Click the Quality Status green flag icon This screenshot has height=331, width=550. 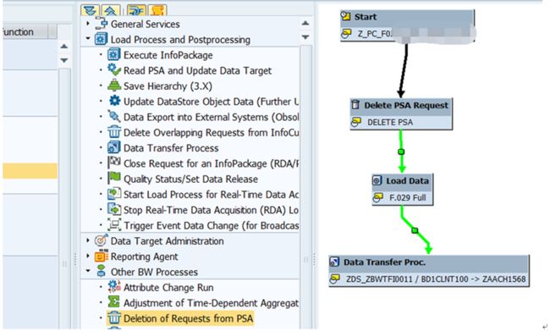[x=113, y=179]
